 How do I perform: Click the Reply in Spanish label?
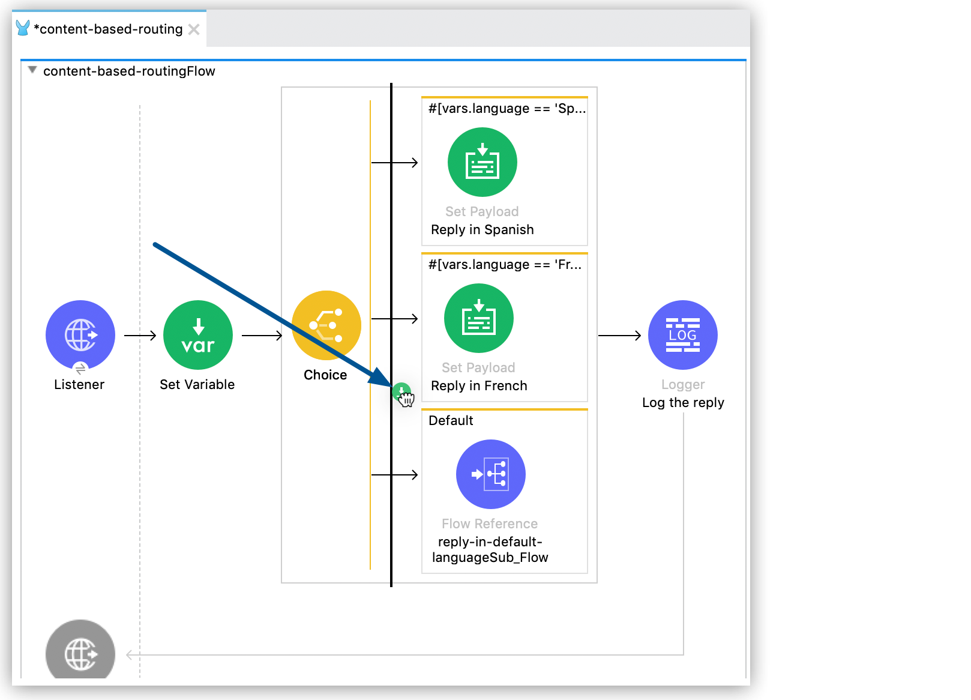point(482,230)
